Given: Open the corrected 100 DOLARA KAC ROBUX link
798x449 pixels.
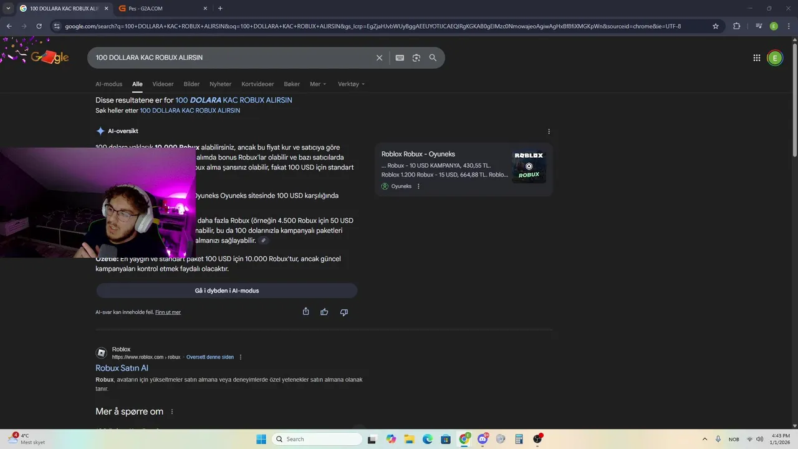Looking at the screenshot, I should tap(234, 100).
